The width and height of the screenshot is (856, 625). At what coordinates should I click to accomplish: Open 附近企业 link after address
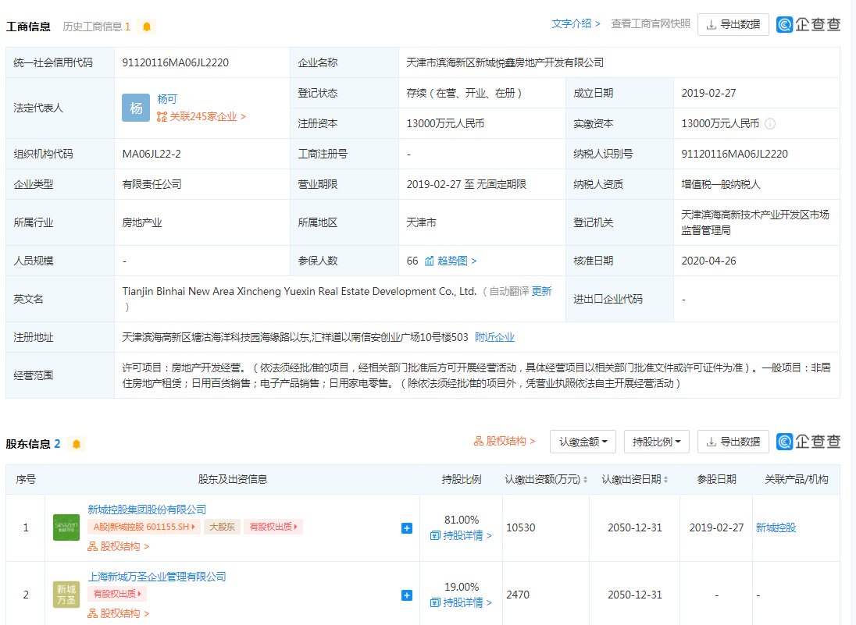coord(494,337)
